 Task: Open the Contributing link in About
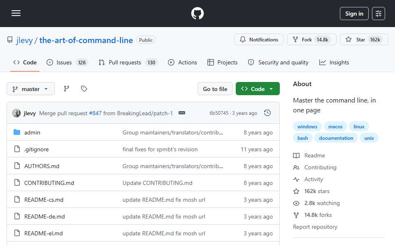[315, 167]
